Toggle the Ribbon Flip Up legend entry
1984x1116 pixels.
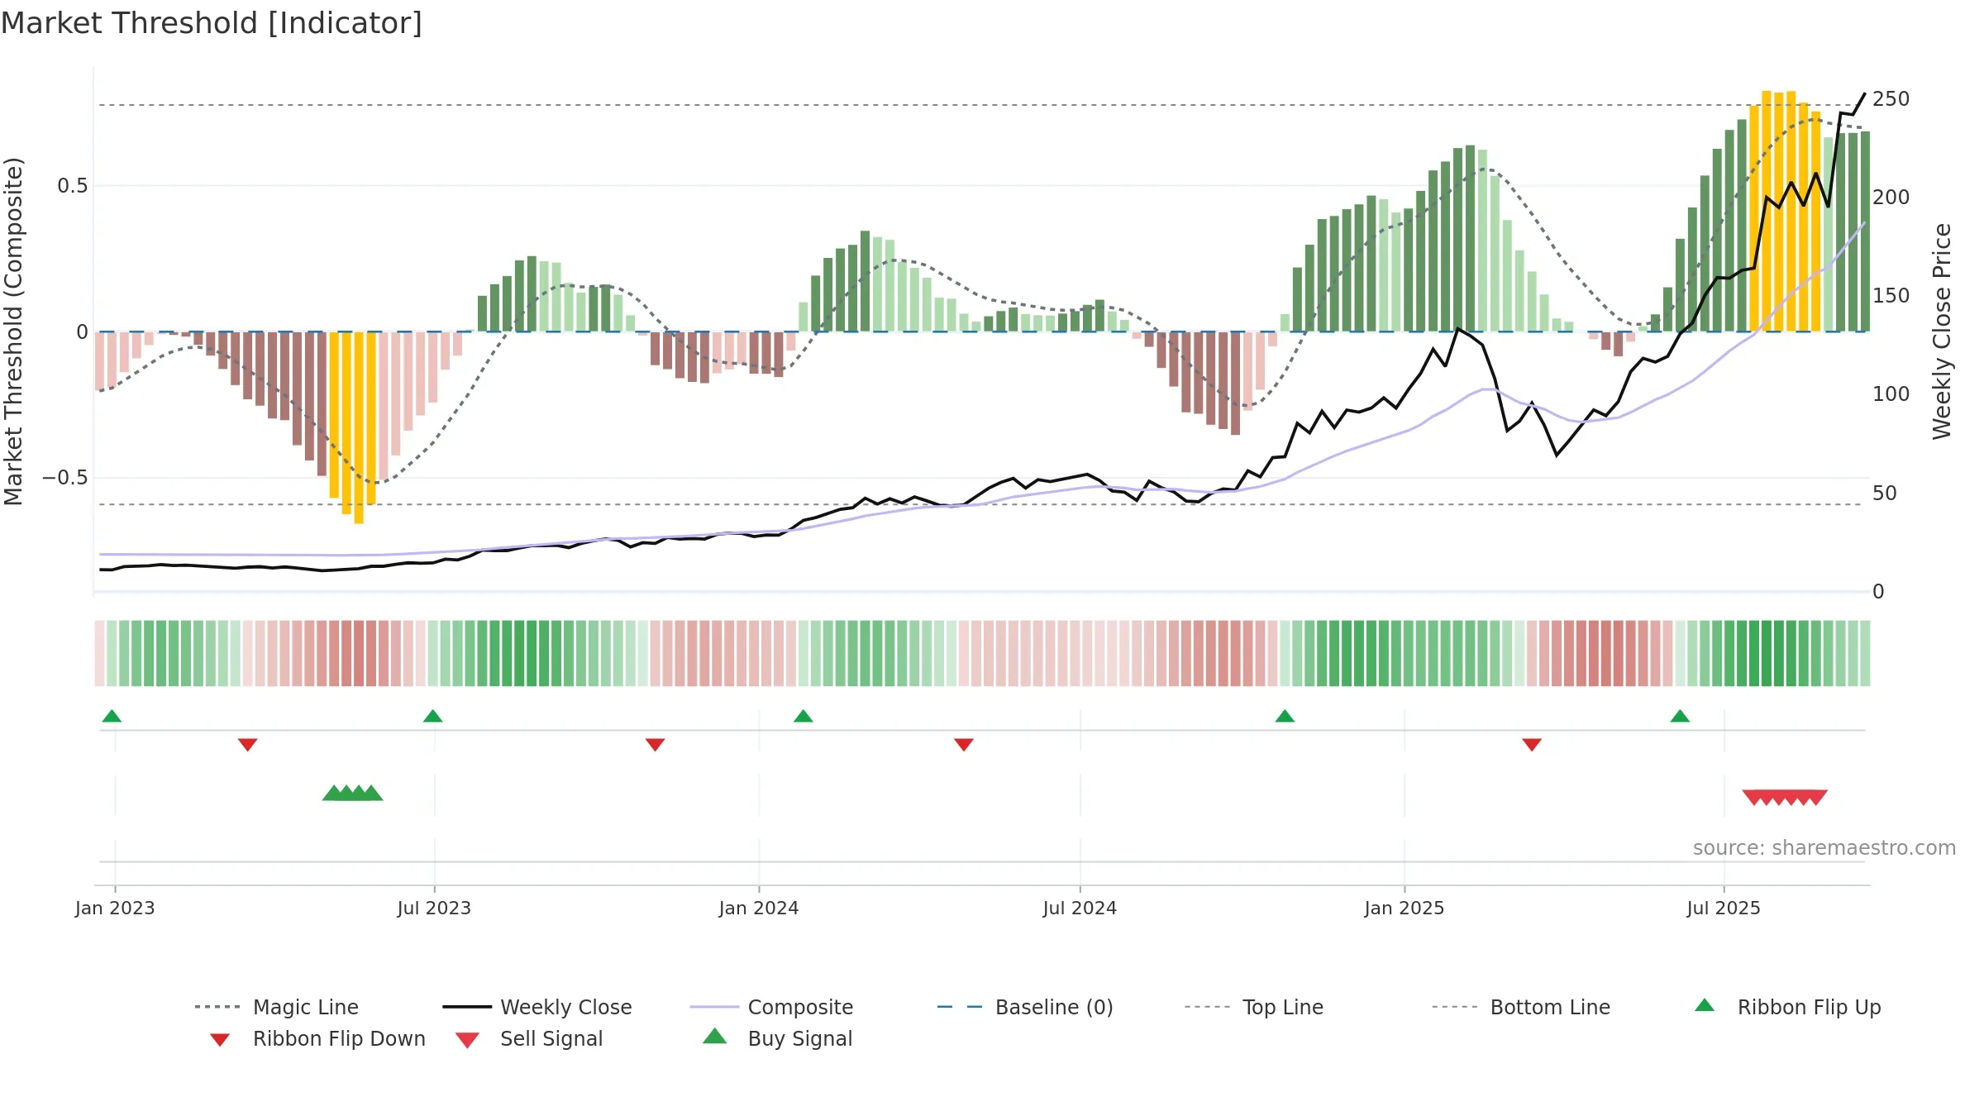1787,1007
